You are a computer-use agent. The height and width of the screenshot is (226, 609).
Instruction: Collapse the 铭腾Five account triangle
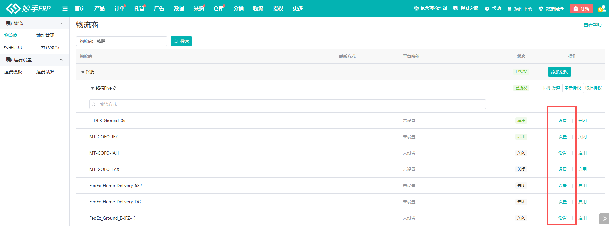(x=92, y=88)
